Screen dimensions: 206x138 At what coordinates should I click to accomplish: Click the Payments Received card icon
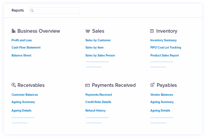coord(88,85)
